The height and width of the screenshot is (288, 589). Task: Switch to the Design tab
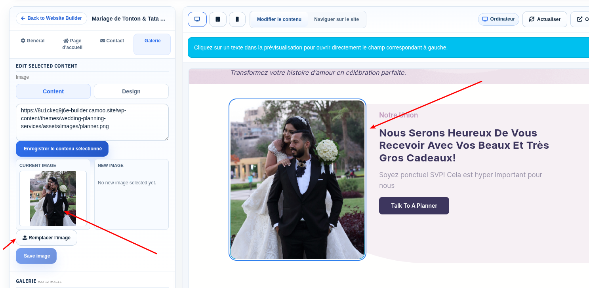point(131,91)
